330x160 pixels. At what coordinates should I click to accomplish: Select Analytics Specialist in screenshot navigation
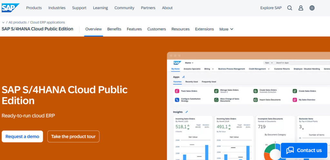192,69
